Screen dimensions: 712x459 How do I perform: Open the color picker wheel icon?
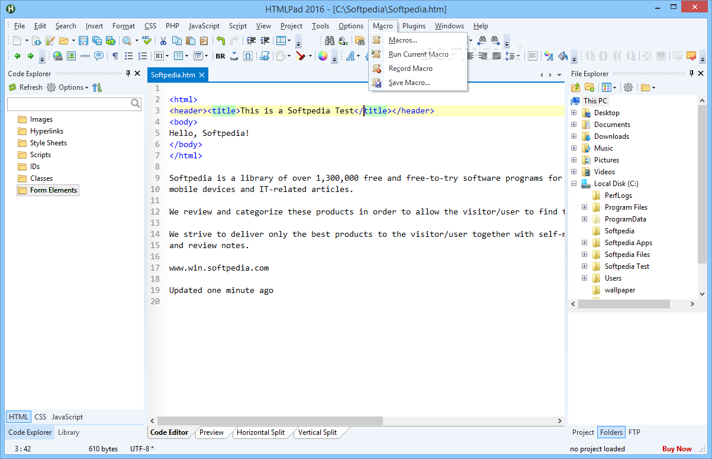tap(323, 56)
